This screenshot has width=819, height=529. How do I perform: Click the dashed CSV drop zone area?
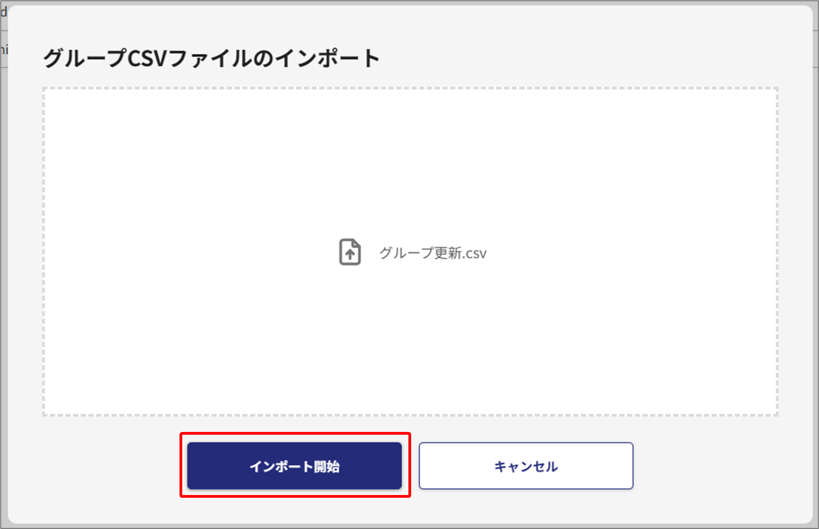[x=410, y=252]
